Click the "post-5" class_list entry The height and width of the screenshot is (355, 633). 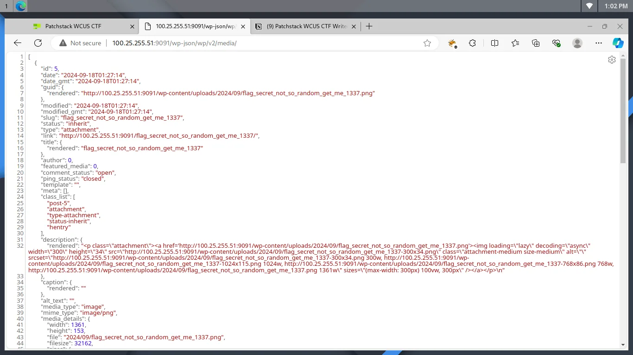[58, 203]
